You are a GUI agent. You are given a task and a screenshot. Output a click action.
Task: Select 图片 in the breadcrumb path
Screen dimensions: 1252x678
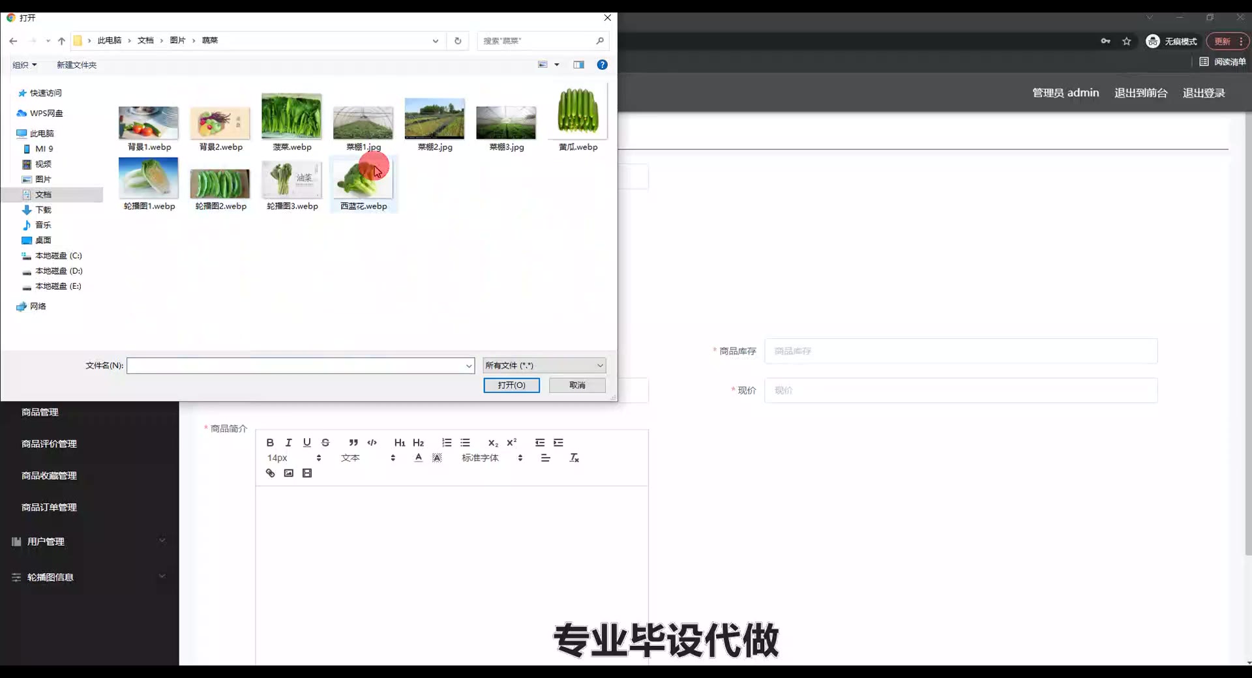177,40
